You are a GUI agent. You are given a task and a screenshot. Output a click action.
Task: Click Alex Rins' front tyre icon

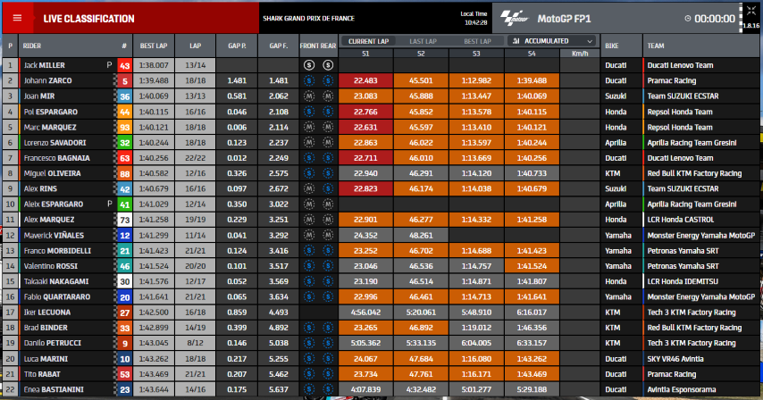[x=309, y=188]
